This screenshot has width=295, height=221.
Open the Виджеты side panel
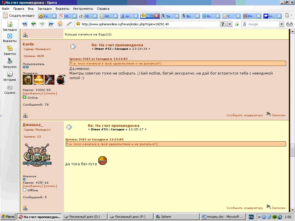coord(10,38)
